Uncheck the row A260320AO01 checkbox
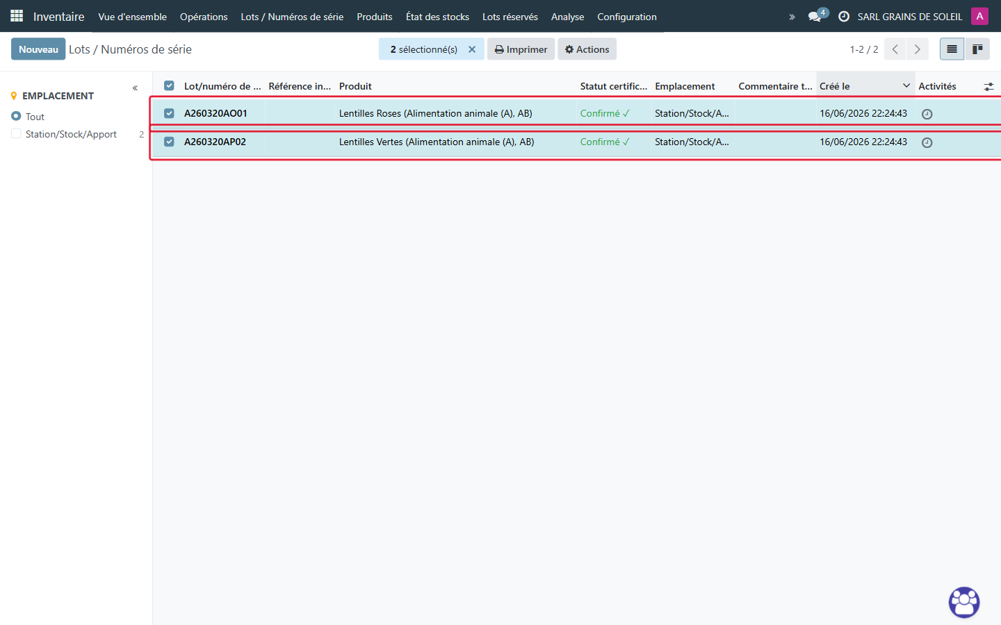This screenshot has width=1001, height=625. pos(169,113)
